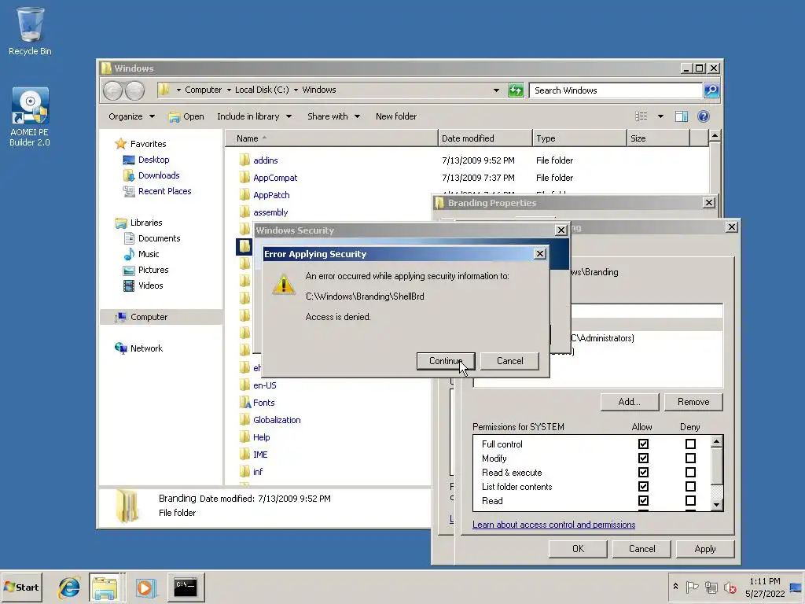Toggle Allow Read & execute checkbox
The height and width of the screenshot is (604, 805).
point(643,472)
